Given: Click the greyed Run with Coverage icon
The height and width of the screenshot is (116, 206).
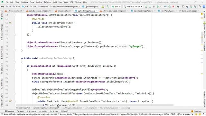Looking at the screenshot, I should coord(162,6).
